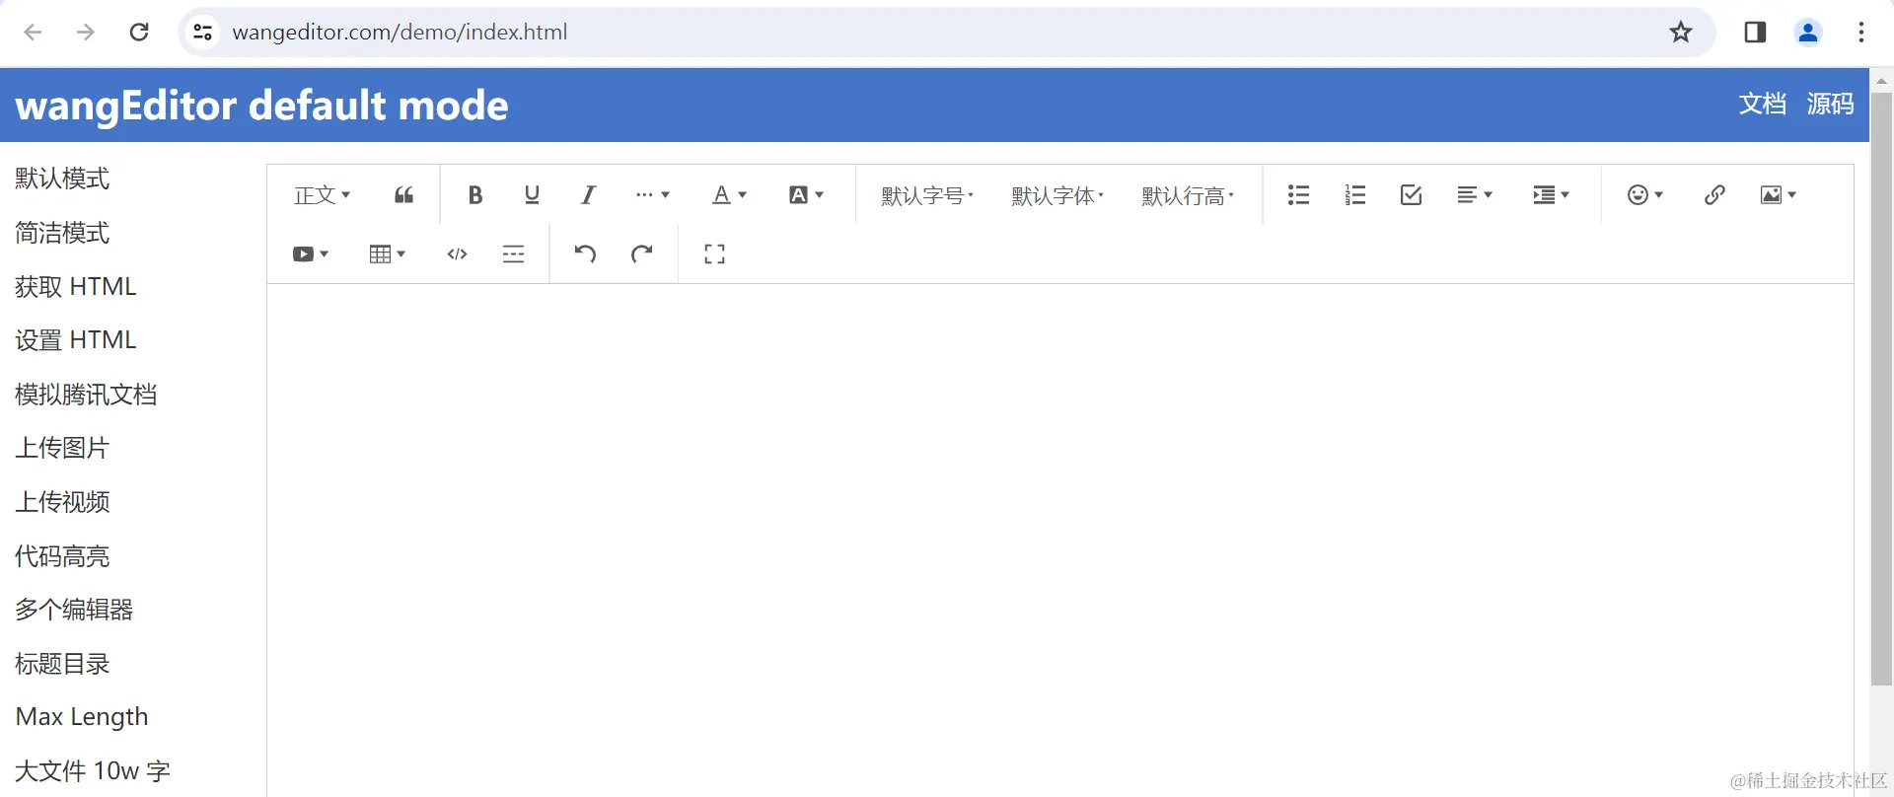1894x797 pixels.
Task: Open the 文档 documentation link
Action: click(x=1762, y=104)
